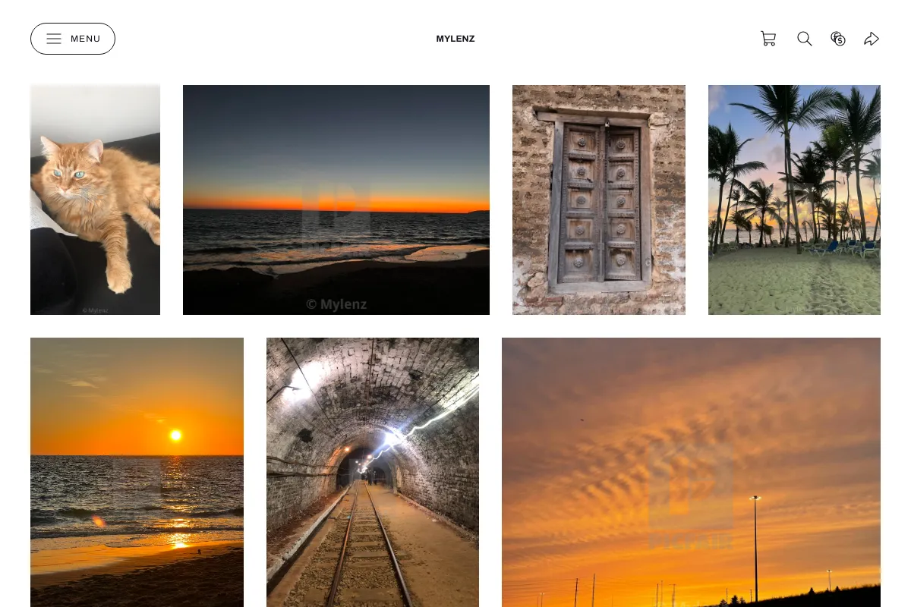Click the search magnifier icon
This screenshot has height=607, width=911.
click(x=805, y=39)
